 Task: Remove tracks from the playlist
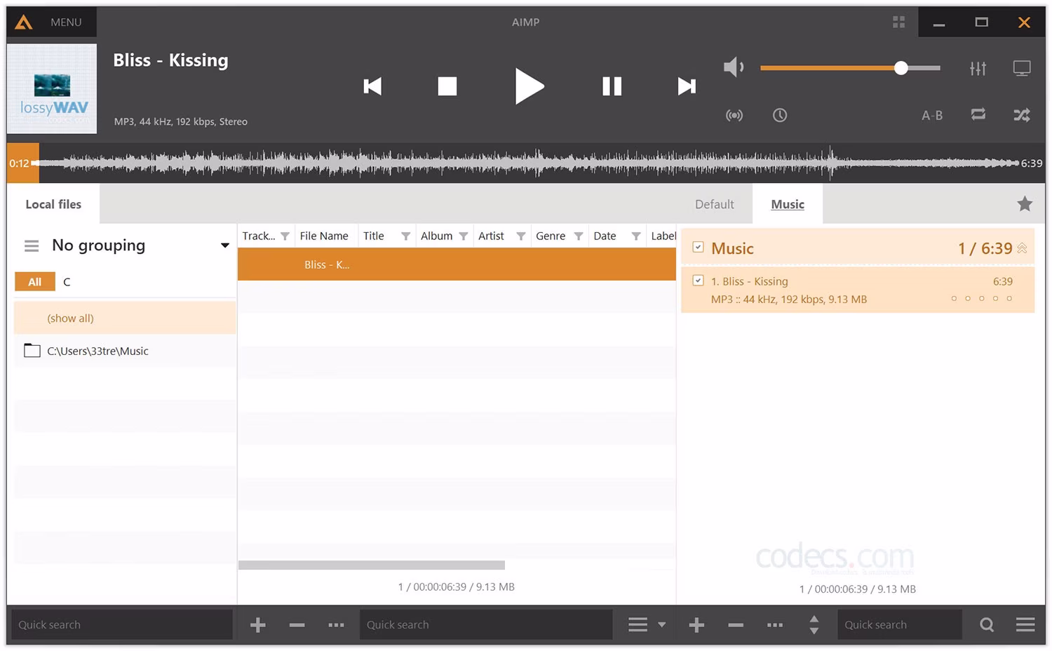[x=736, y=624]
